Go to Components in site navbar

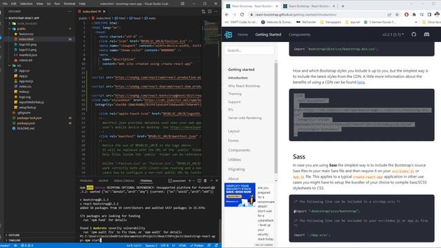(x=300, y=34)
